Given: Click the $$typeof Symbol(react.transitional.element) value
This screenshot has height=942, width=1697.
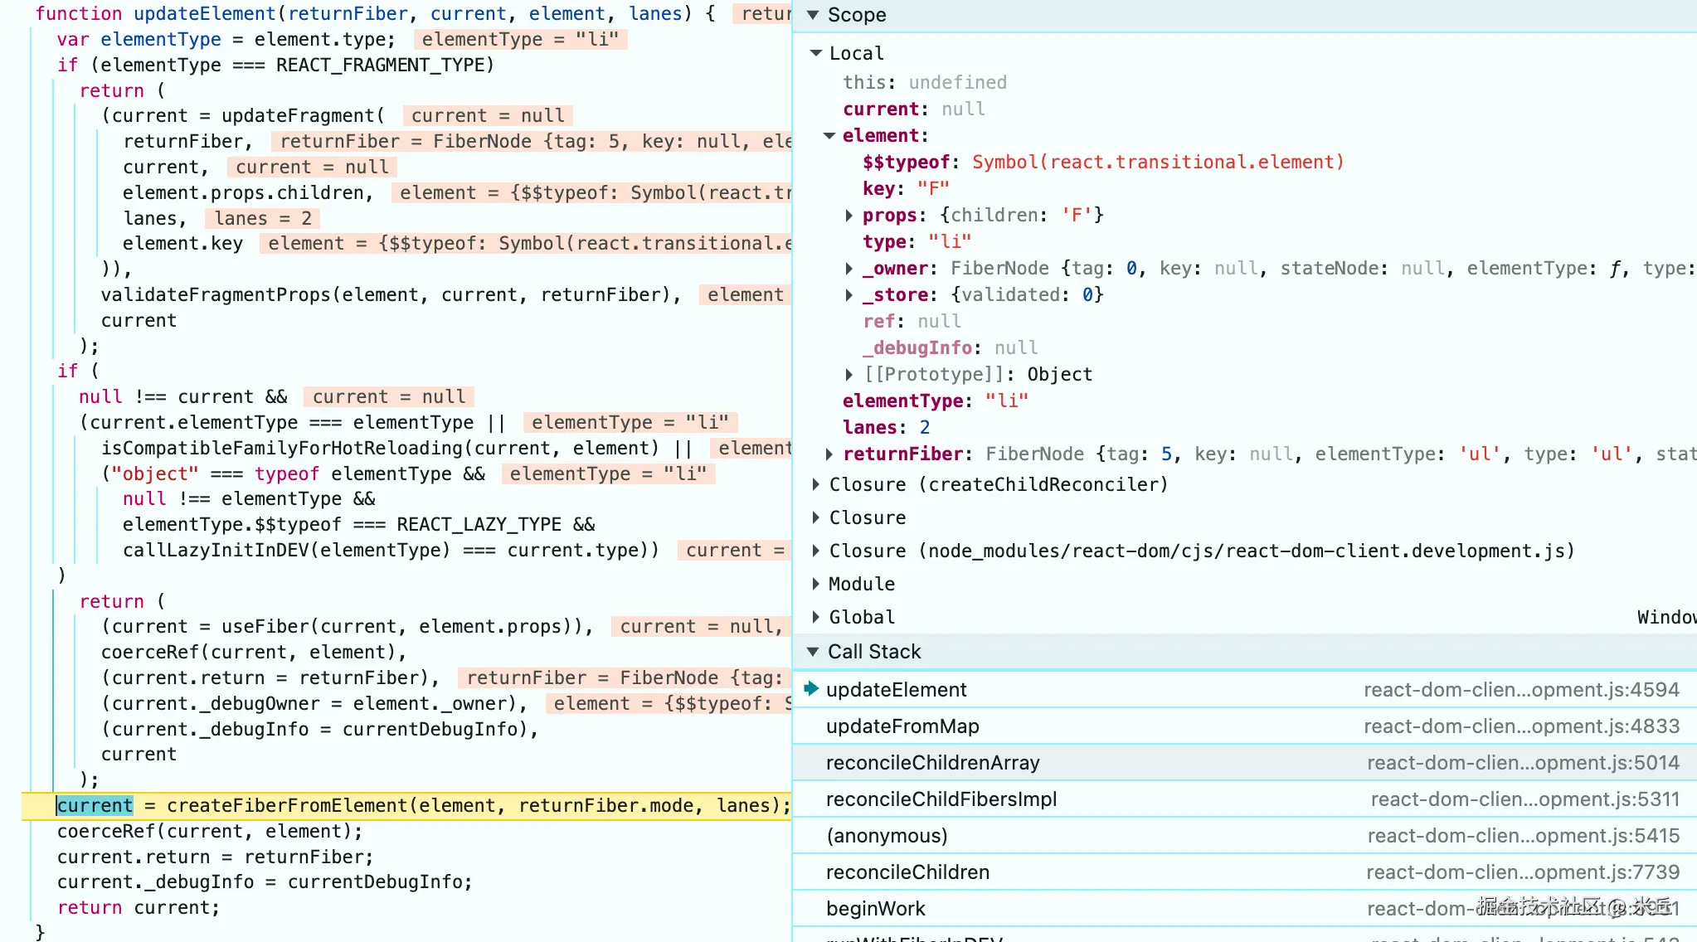Looking at the screenshot, I should 1158,163.
